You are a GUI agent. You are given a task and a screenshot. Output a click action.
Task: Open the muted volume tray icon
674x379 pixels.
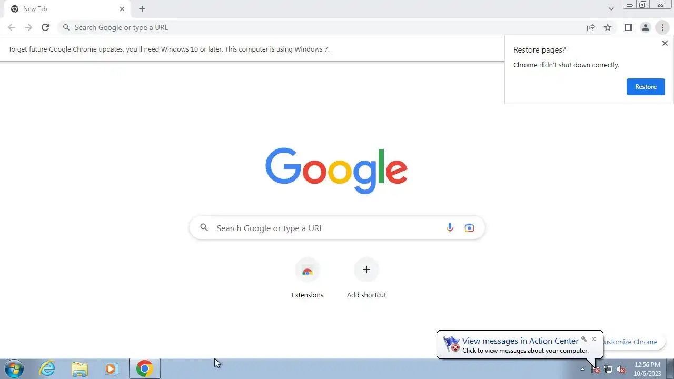tap(621, 369)
